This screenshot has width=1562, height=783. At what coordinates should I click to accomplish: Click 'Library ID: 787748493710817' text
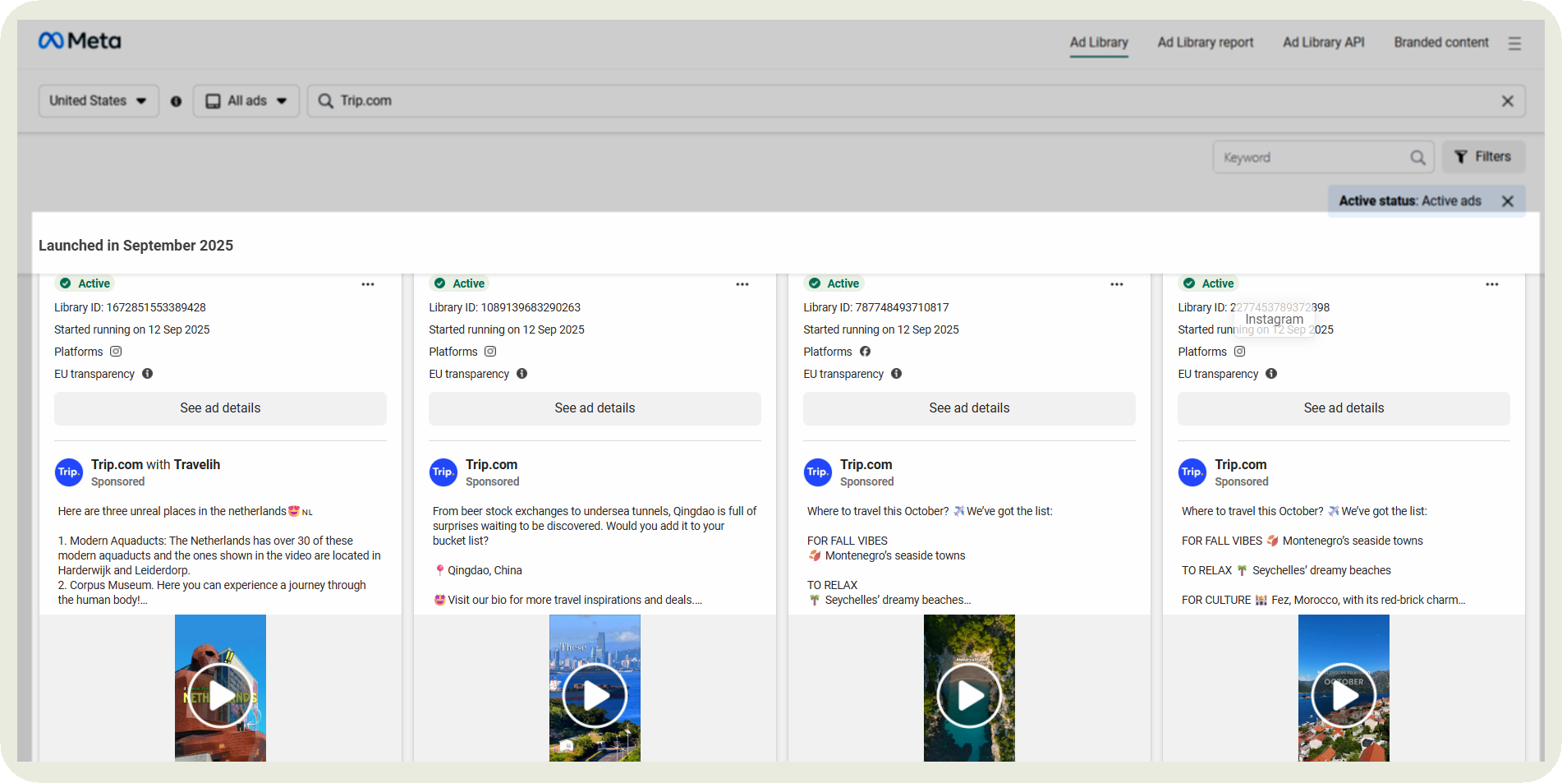tap(875, 307)
